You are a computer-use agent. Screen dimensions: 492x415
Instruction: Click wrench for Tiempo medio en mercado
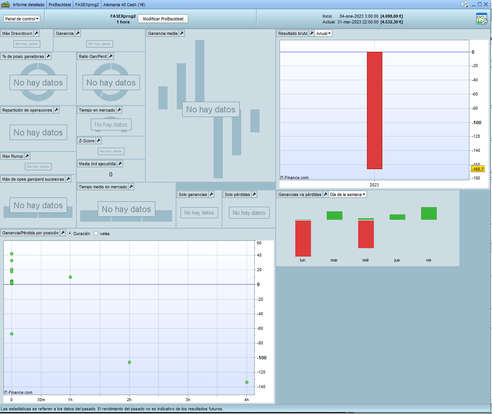tap(131, 187)
